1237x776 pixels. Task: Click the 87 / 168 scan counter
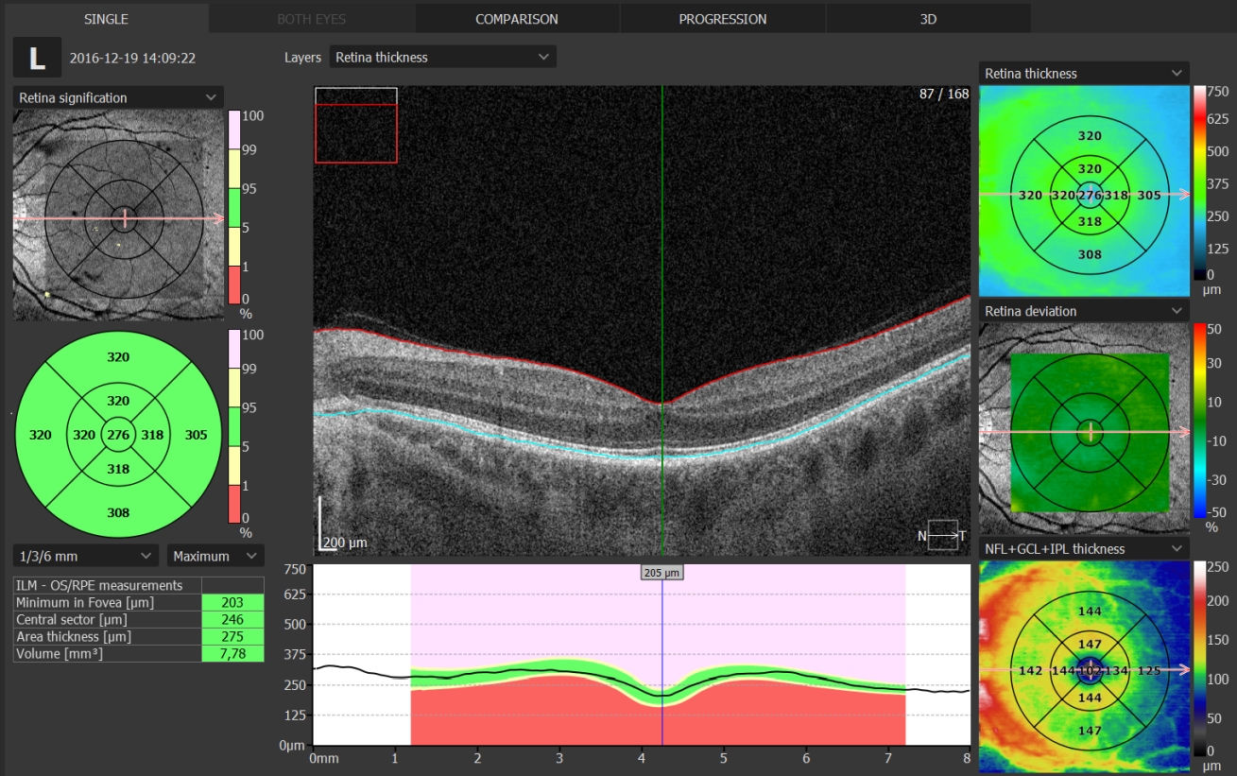click(x=944, y=94)
